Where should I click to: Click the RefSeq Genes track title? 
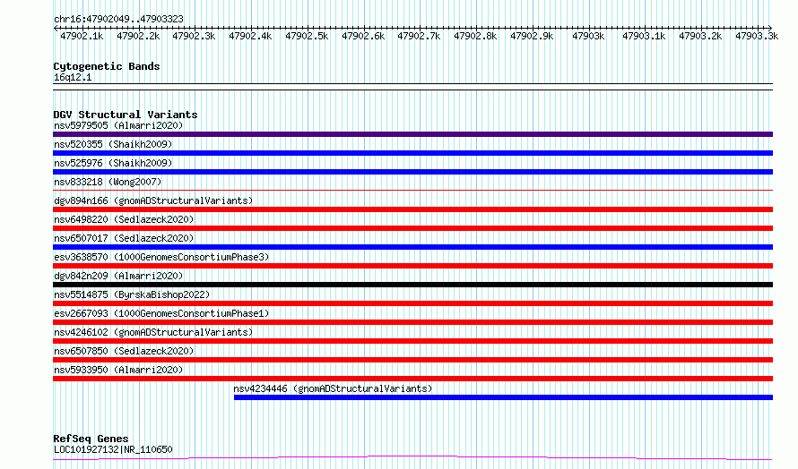(91, 439)
